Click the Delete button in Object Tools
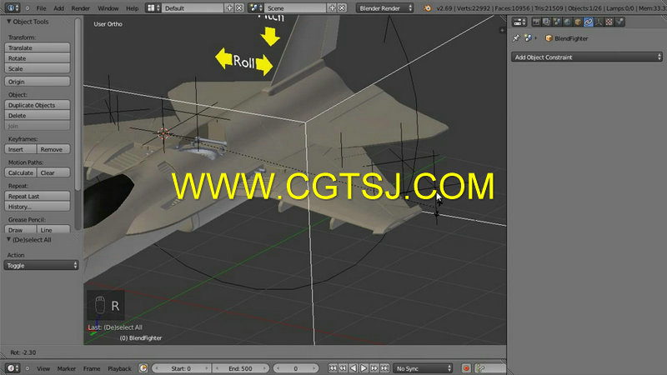Image resolution: width=667 pixels, height=375 pixels. click(x=38, y=116)
